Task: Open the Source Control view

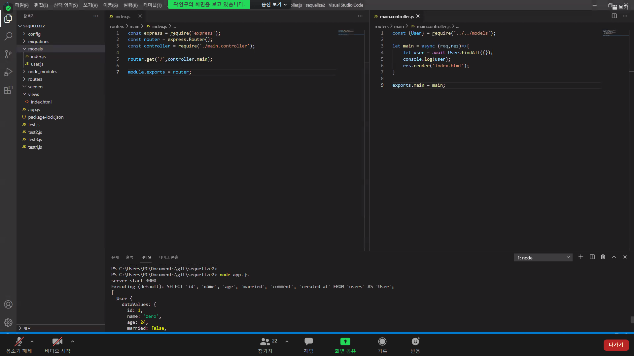Action: 8,54
